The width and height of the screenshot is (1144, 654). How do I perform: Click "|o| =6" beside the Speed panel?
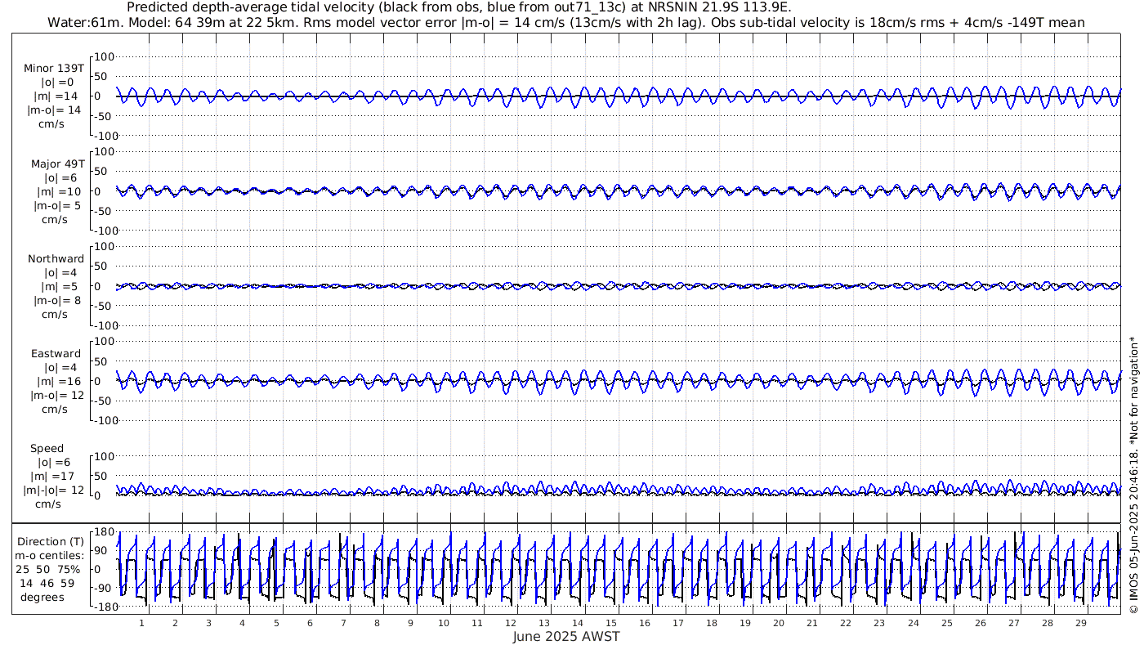[x=56, y=463]
